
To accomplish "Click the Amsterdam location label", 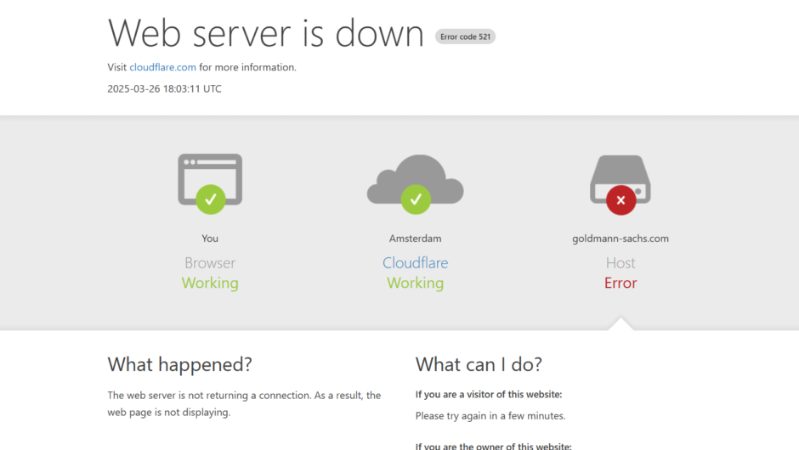I will (x=415, y=239).
